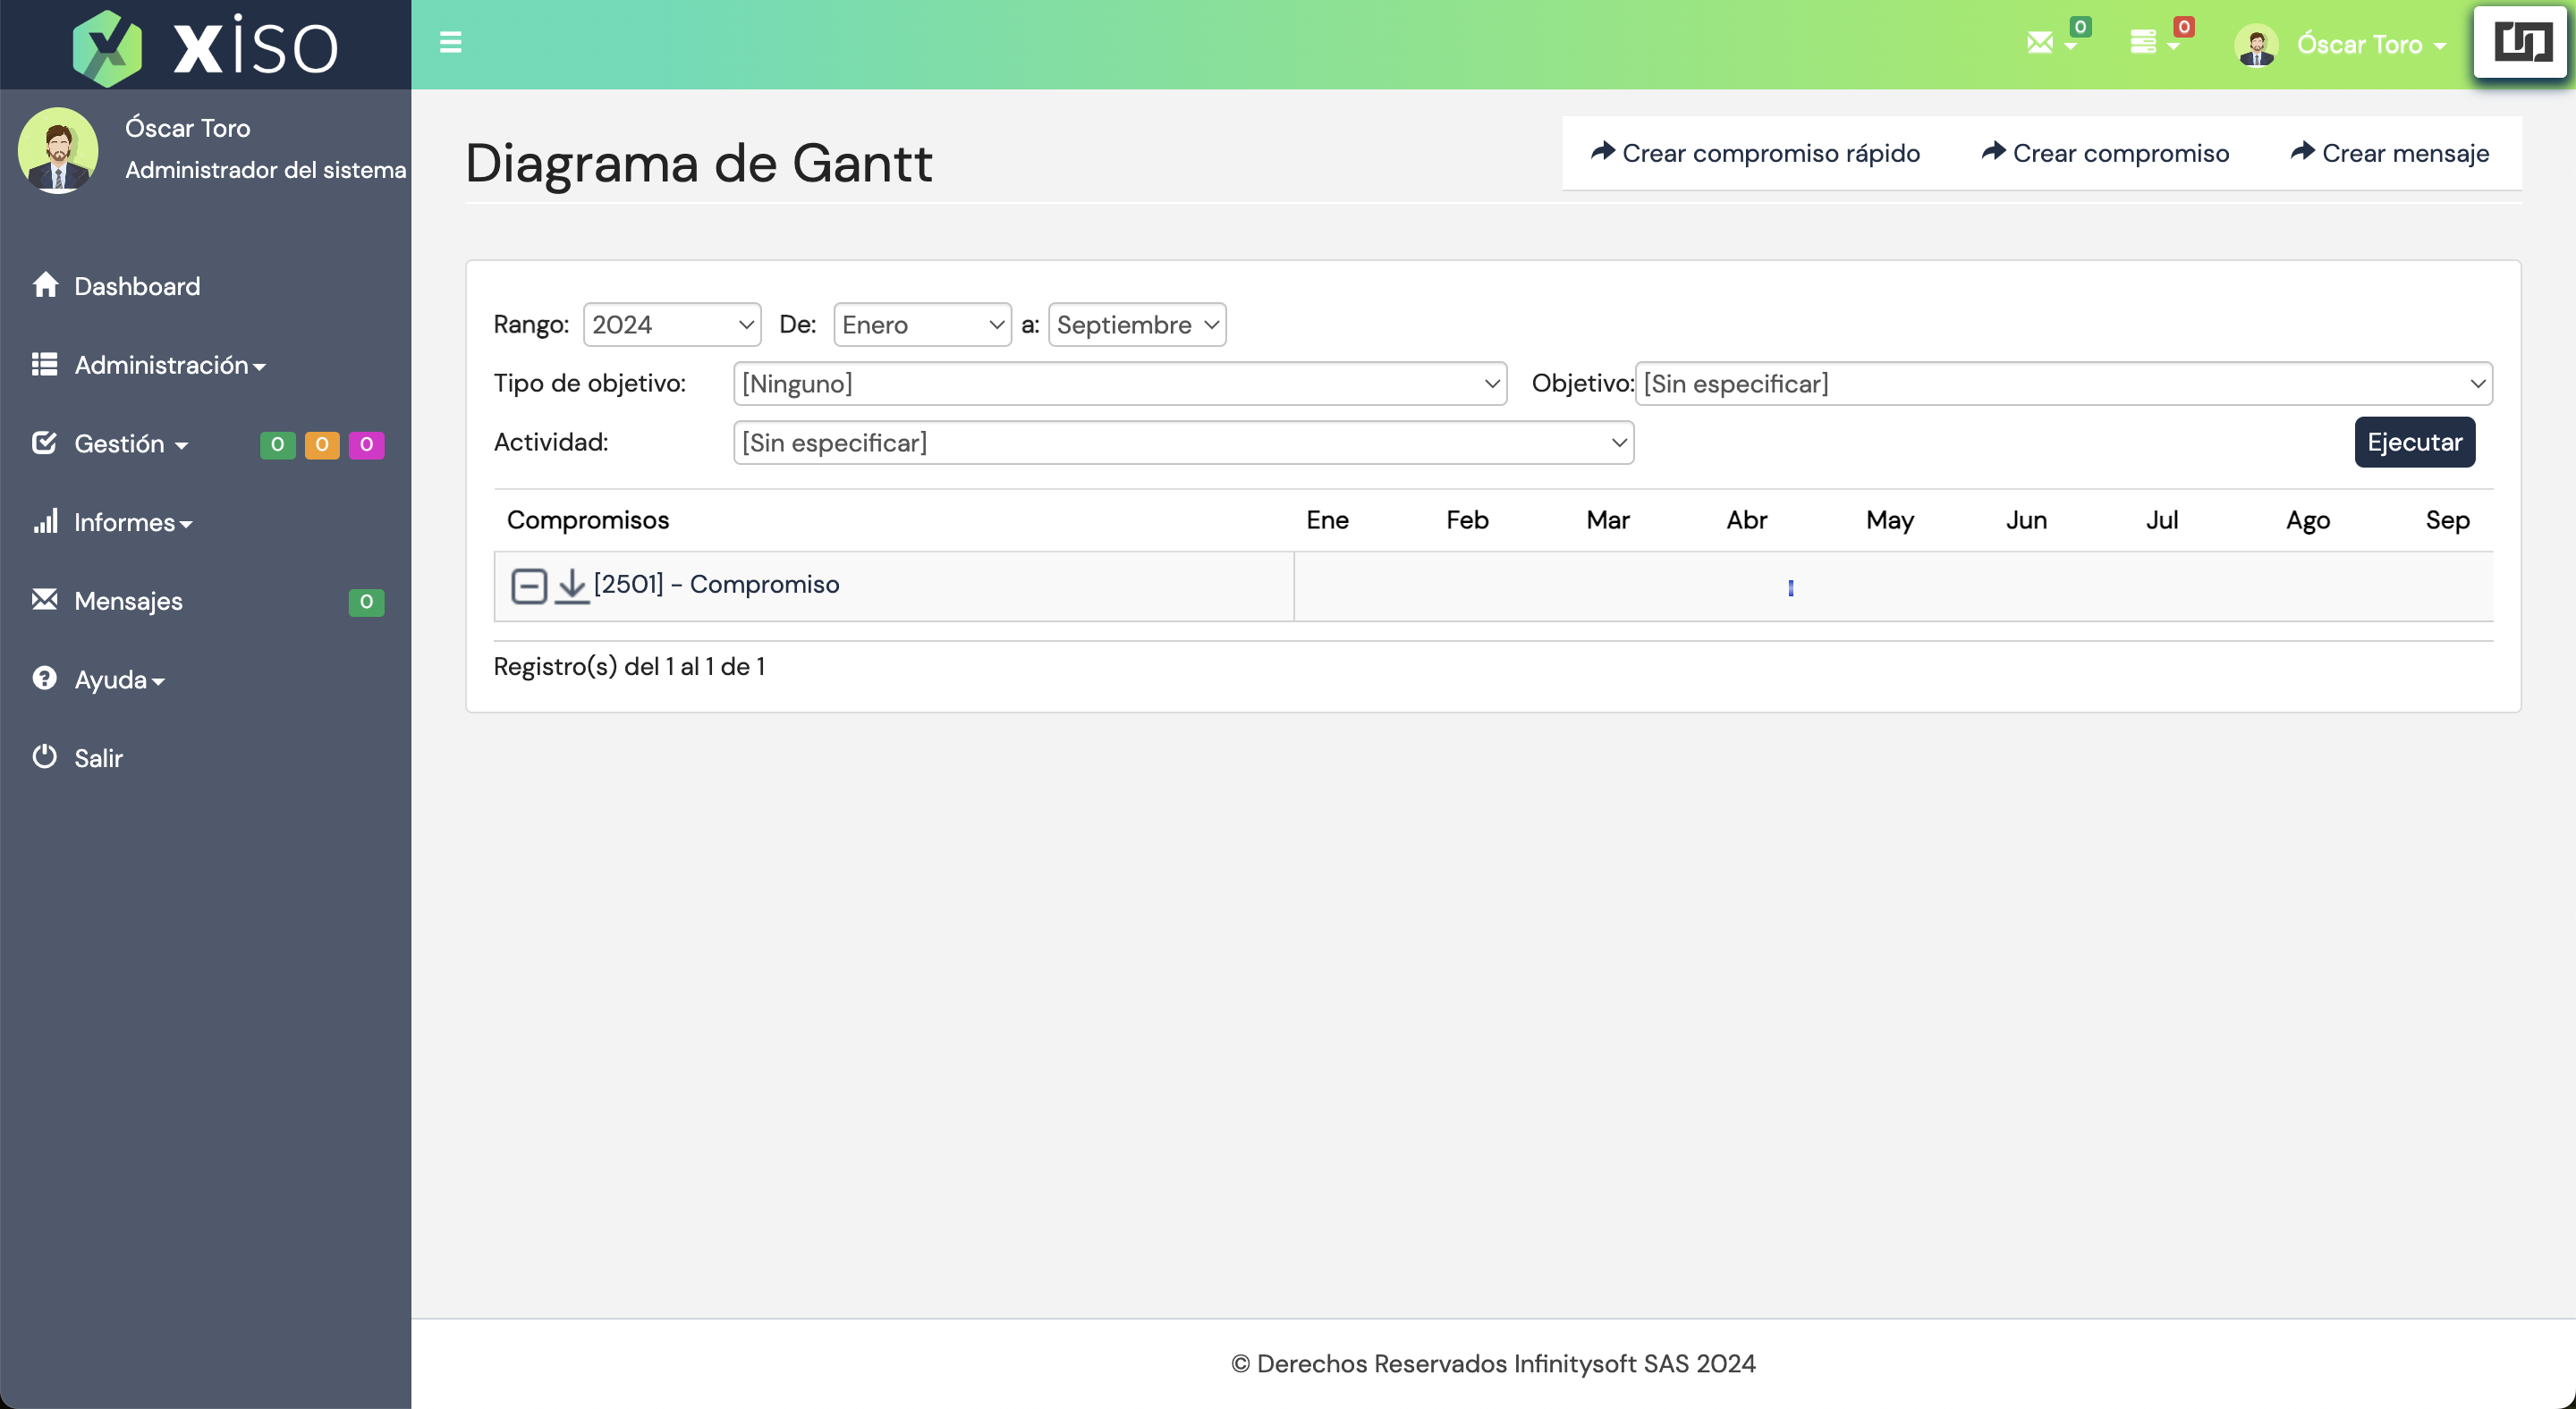This screenshot has height=1409, width=2576.
Task: Click the xiSO logo in the header
Action: (205, 46)
